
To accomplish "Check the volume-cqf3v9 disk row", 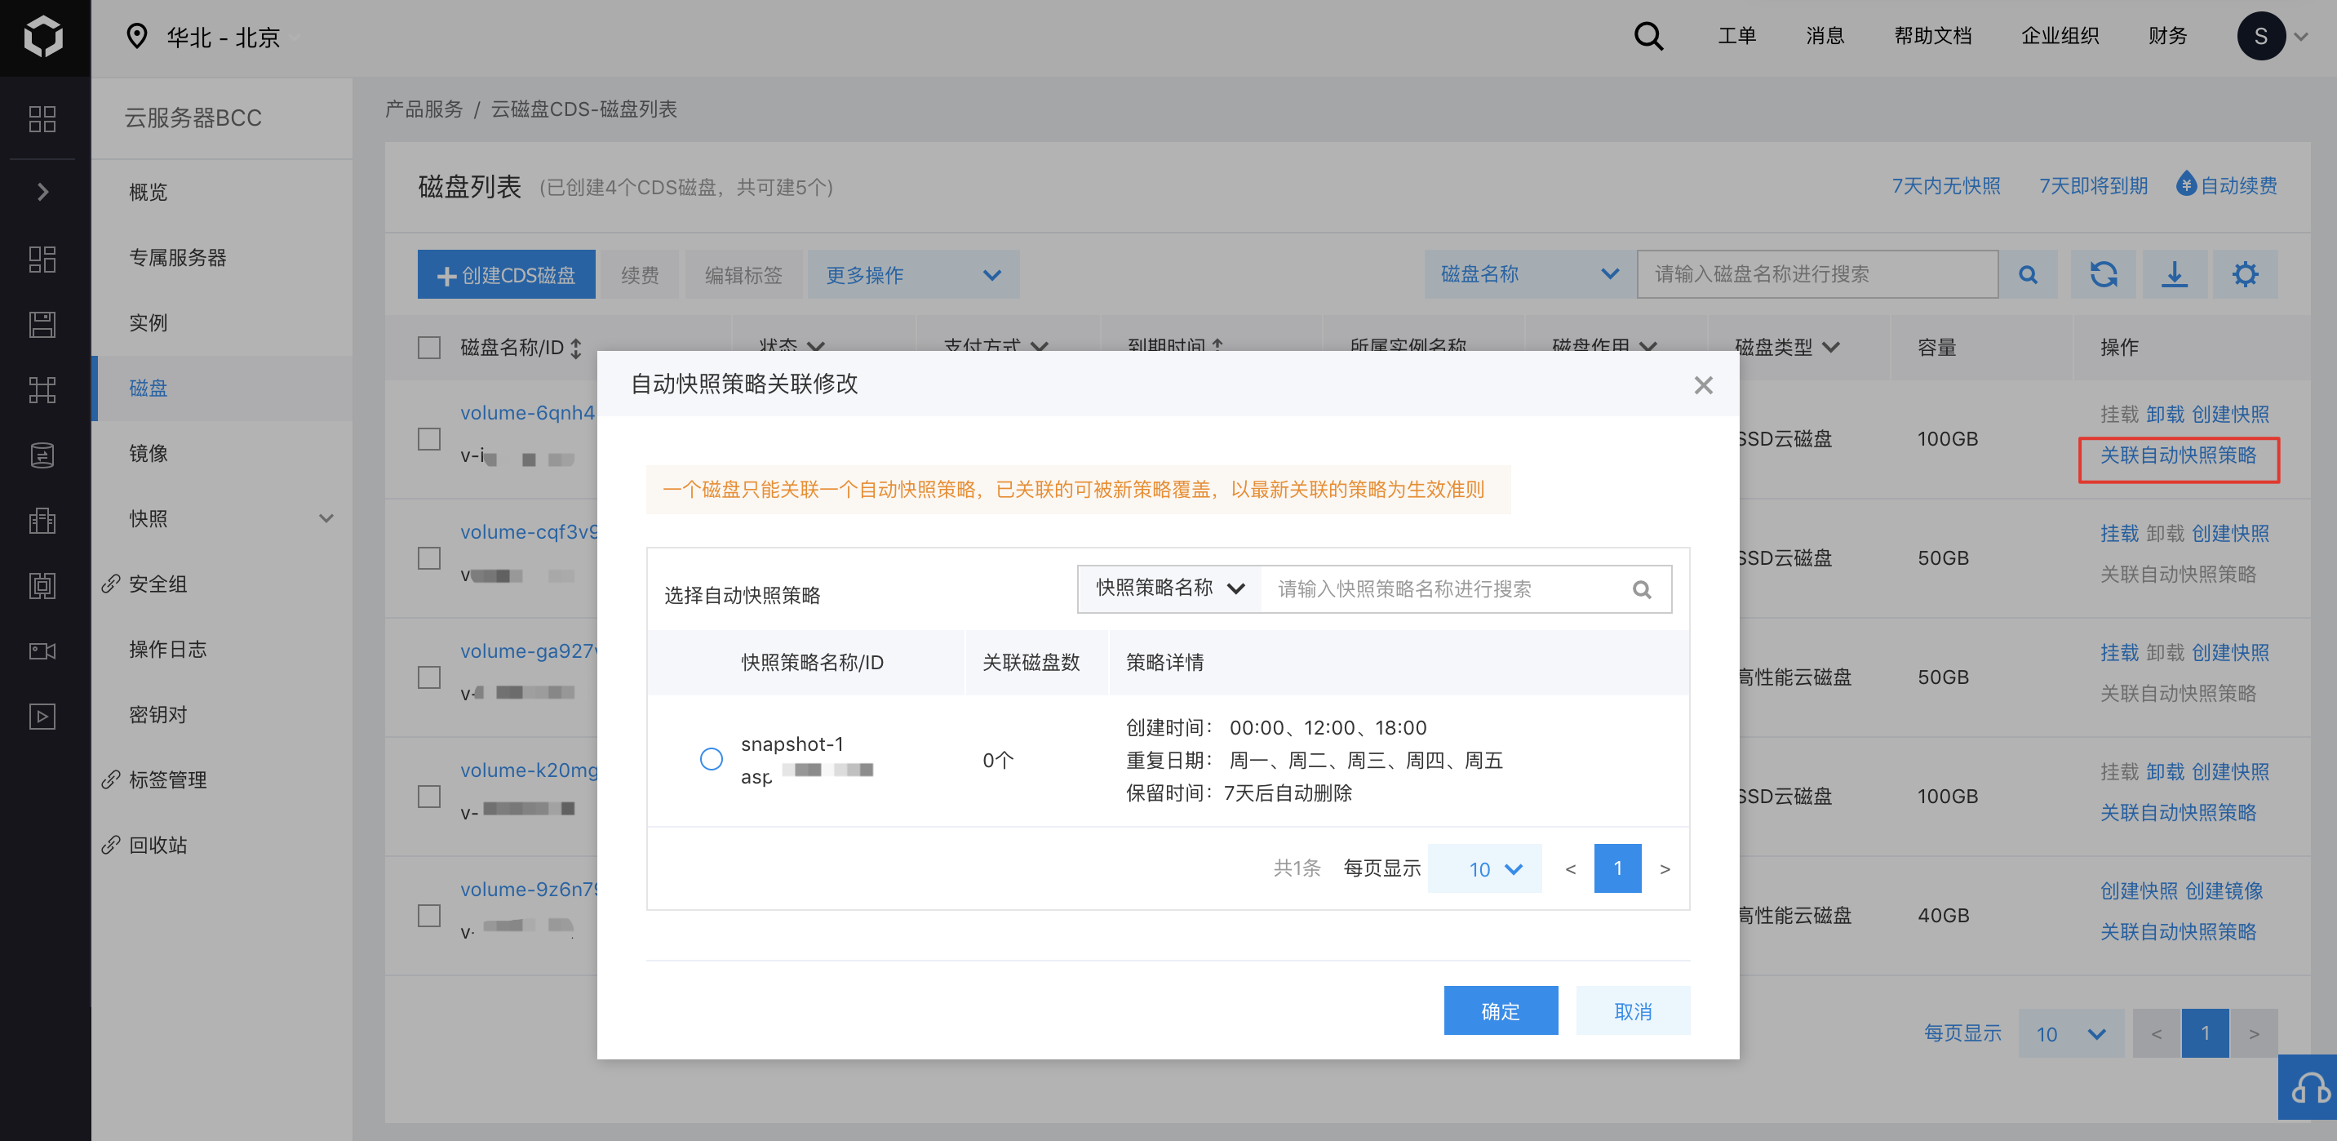I will coord(429,558).
